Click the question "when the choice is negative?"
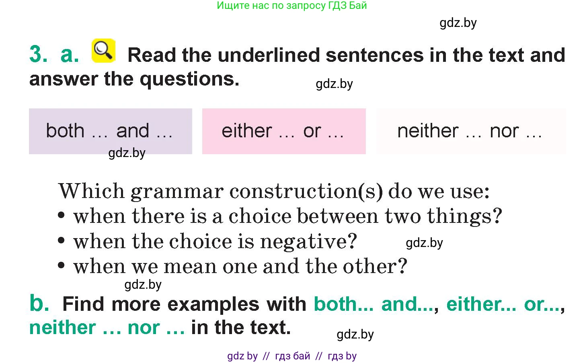The width and height of the screenshot is (585, 363). coord(215,241)
